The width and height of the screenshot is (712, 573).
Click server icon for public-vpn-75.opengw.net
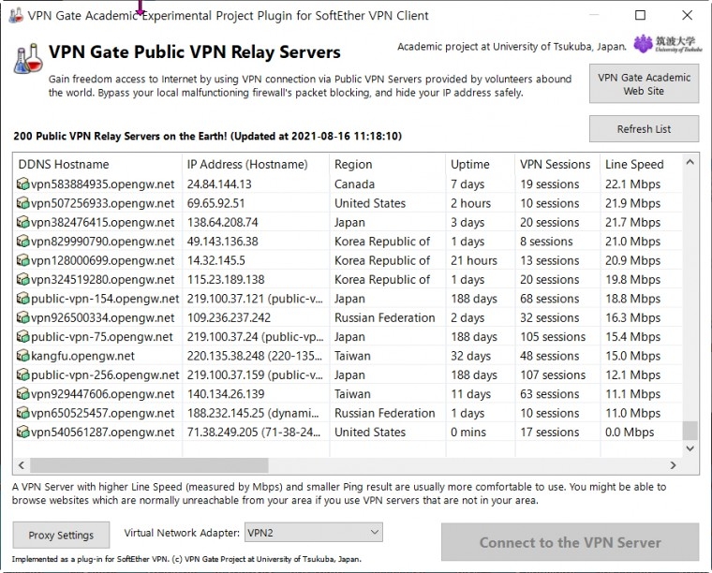(22, 337)
